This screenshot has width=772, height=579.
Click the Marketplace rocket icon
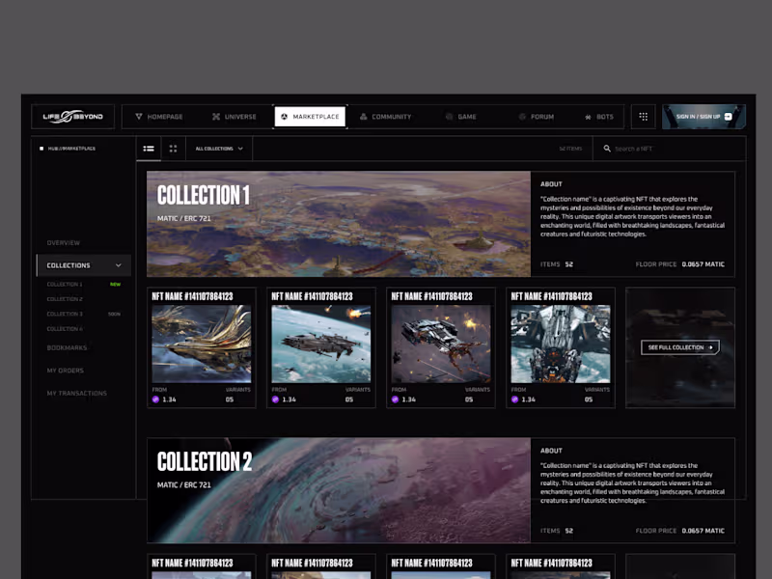tap(283, 116)
